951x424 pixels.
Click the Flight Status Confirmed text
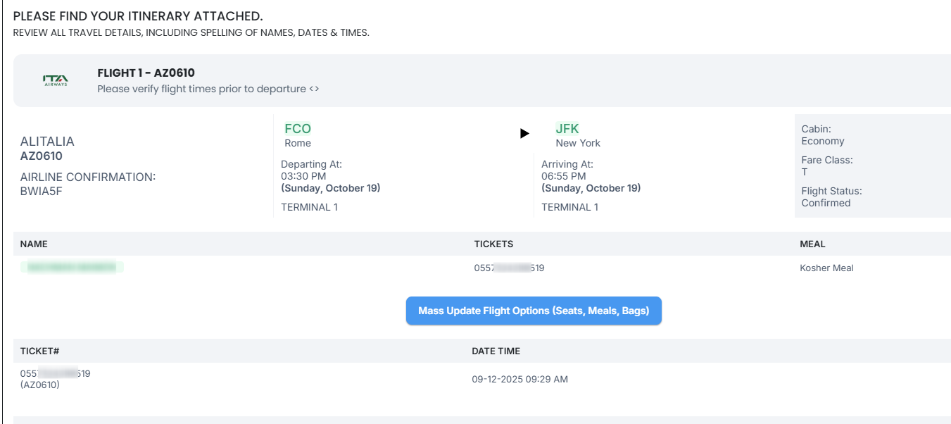(x=826, y=203)
